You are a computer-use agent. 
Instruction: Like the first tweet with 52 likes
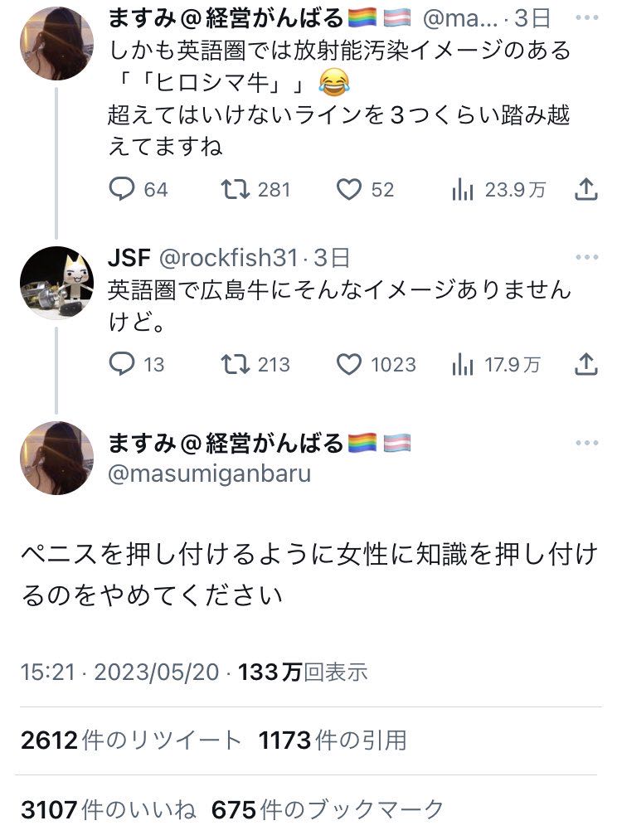(x=349, y=190)
